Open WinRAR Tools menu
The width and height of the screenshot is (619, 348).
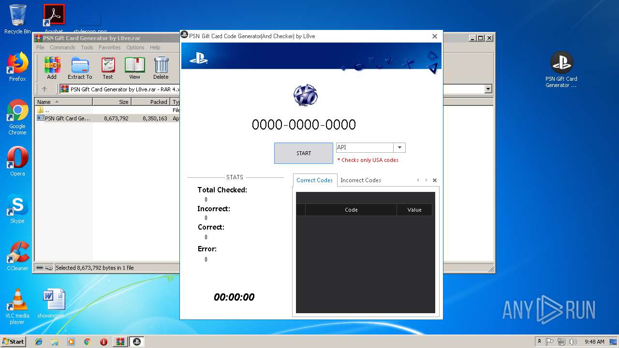point(87,47)
